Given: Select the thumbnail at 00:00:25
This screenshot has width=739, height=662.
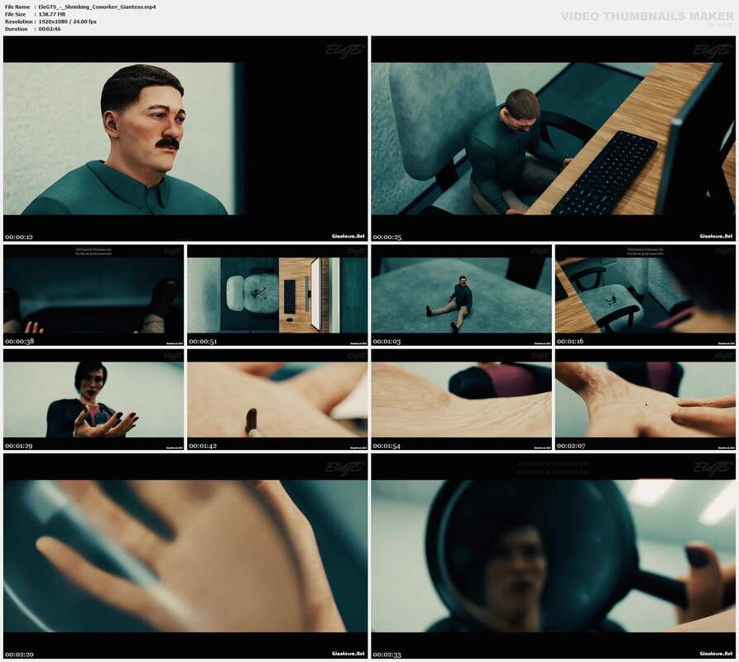Looking at the screenshot, I should (554, 138).
